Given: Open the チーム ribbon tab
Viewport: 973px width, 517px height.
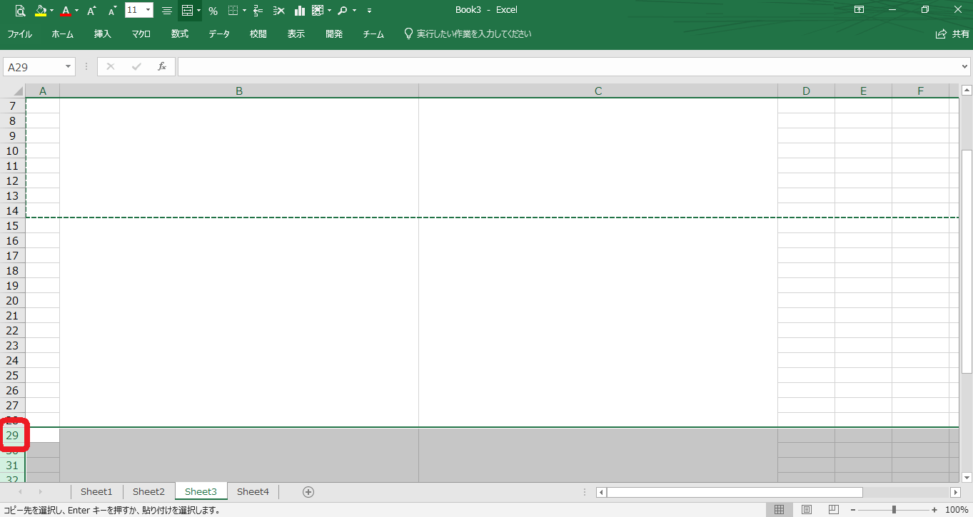Looking at the screenshot, I should click(373, 34).
